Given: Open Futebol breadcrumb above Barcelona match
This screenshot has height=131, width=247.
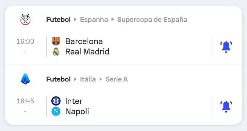Looking at the screenshot, I should (x=58, y=20).
